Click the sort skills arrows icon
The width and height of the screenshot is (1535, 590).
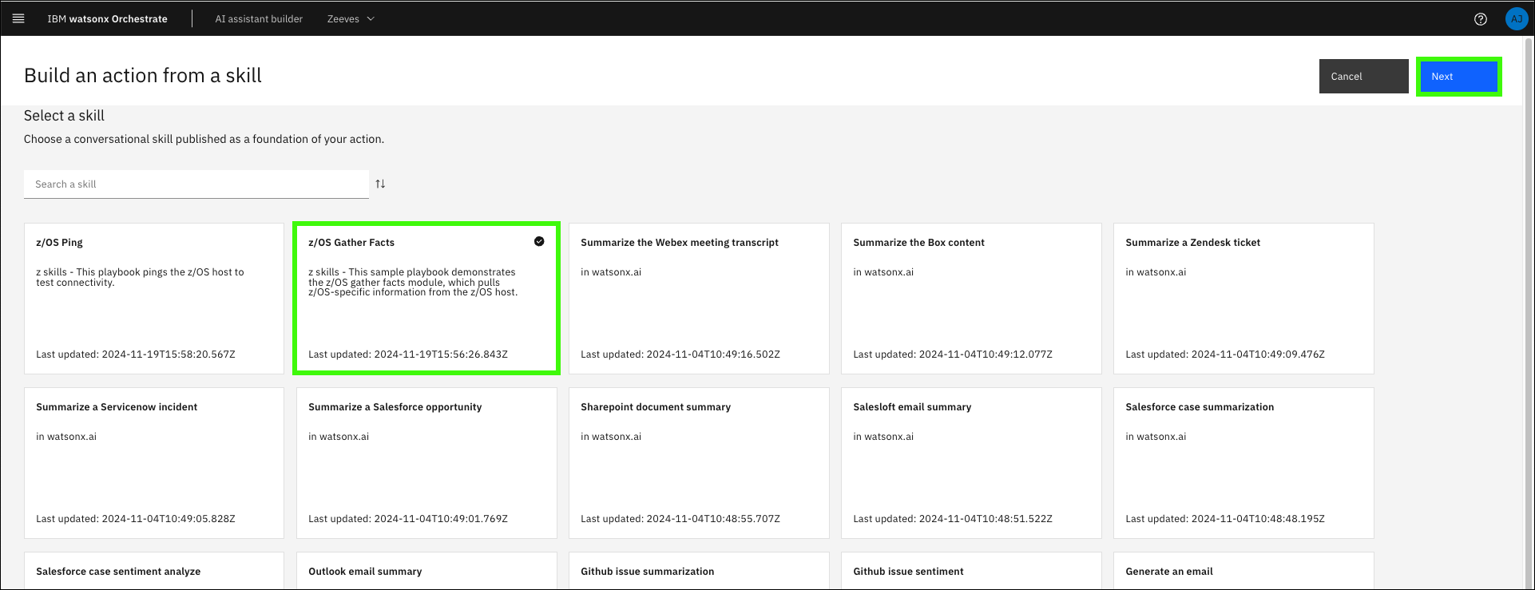[380, 184]
